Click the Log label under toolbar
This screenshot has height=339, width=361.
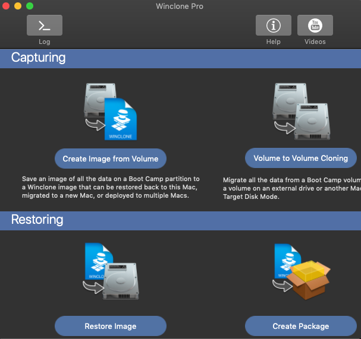[x=45, y=42]
